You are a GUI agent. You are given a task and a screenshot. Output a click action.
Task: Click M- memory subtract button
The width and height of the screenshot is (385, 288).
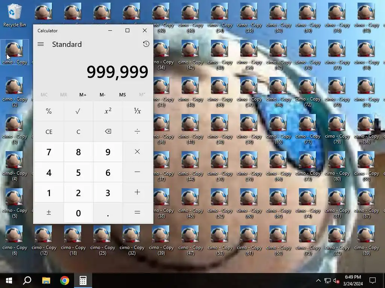pyautogui.click(x=102, y=95)
